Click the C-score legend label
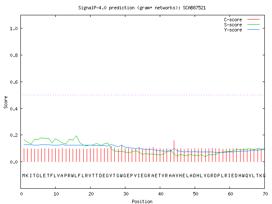 233,20
